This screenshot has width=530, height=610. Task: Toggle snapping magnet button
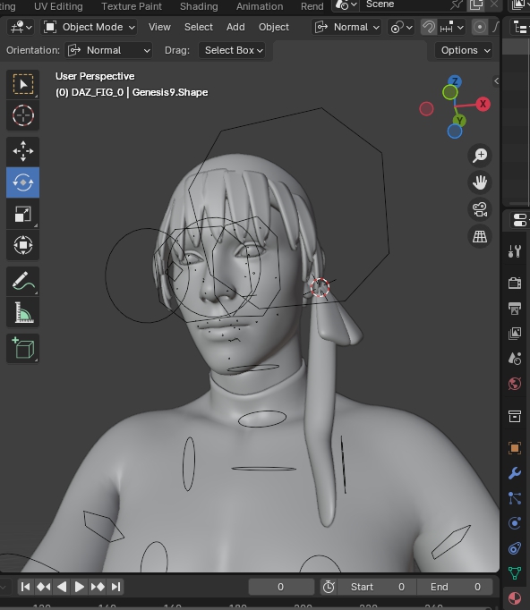pyautogui.click(x=429, y=27)
